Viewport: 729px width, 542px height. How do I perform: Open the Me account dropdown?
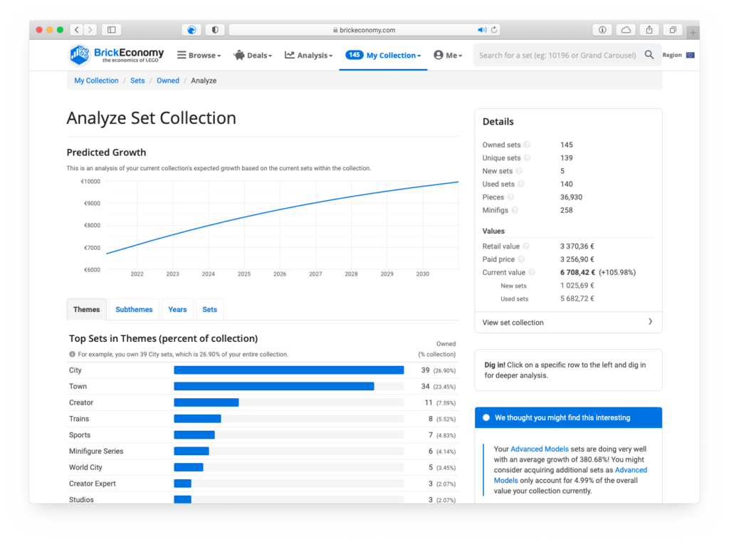pos(448,56)
